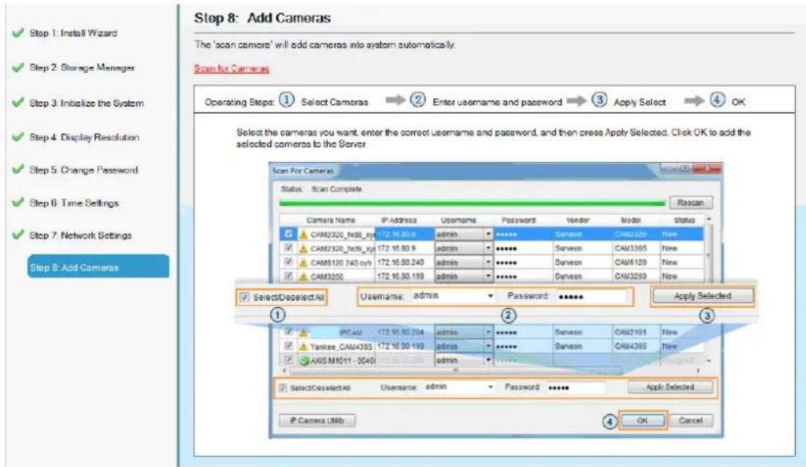Go to Step 1: Install Wizard
This screenshot has height=467, width=806.
coord(73,33)
